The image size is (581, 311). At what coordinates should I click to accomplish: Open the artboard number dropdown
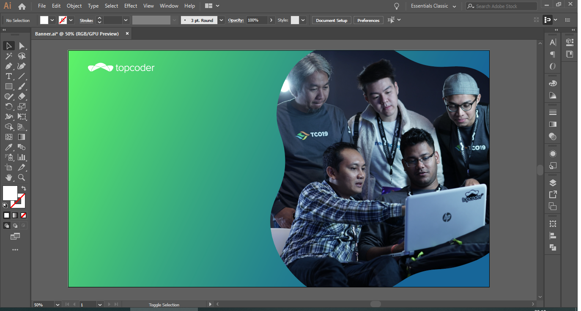100,305
